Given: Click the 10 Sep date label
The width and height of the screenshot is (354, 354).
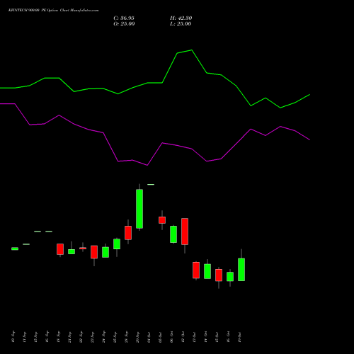Looking at the screenshot, I should click(13, 337).
